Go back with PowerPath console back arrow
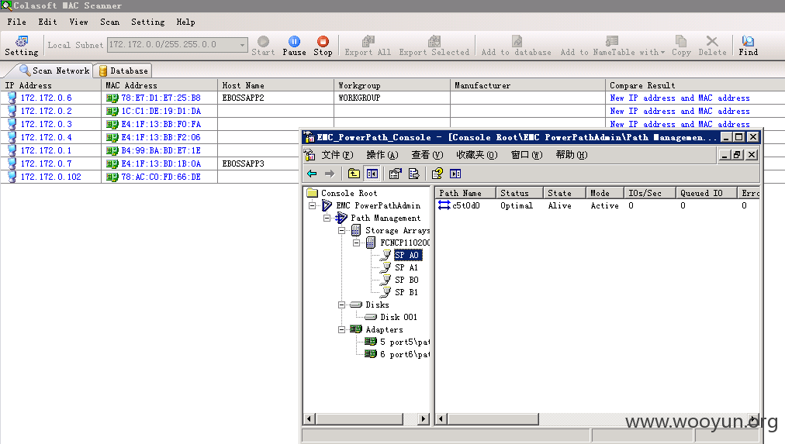This screenshot has height=444, width=785. point(312,174)
